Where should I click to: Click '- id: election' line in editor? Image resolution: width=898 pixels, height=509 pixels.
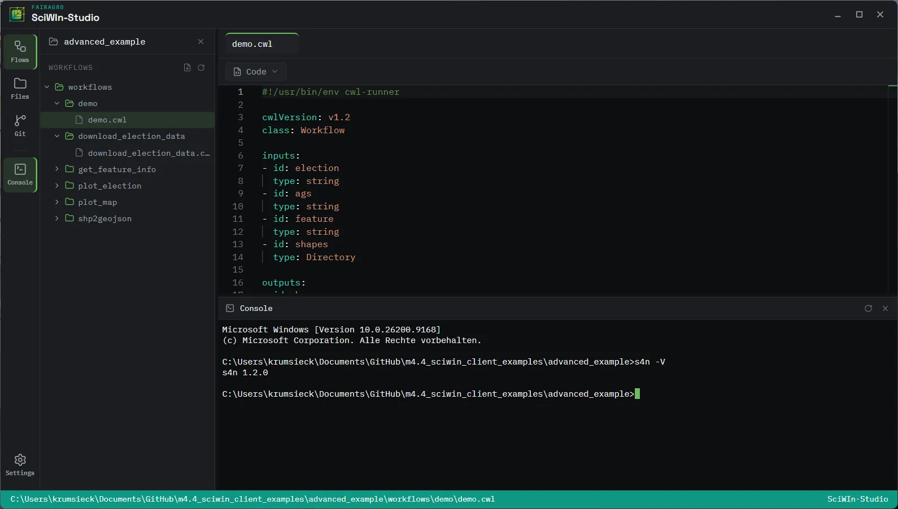pyautogui.click(x=300, y=168)
